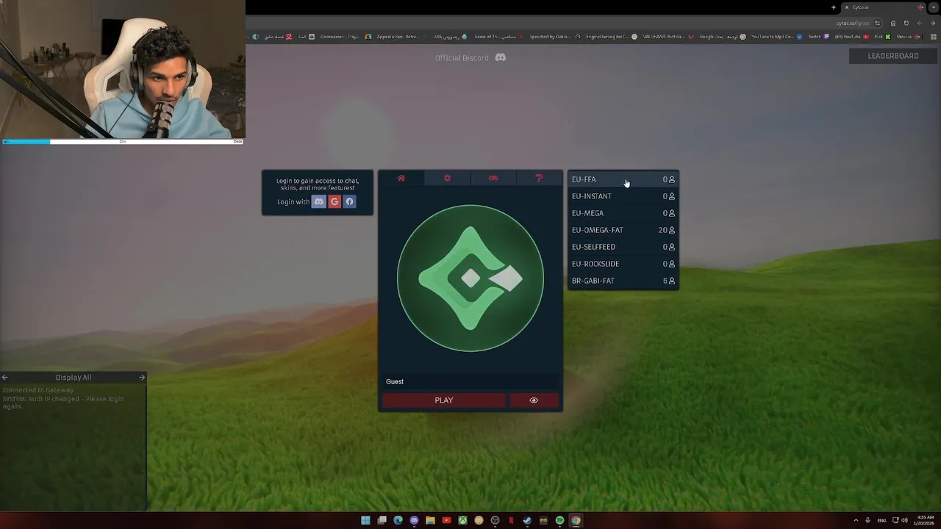This screenshot has height=529, width=941.
Task: Open a new browser tab with plus
Action: point(834,7)
